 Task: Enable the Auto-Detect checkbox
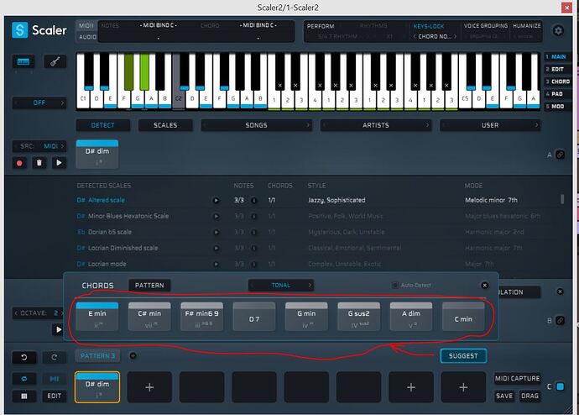394,286
